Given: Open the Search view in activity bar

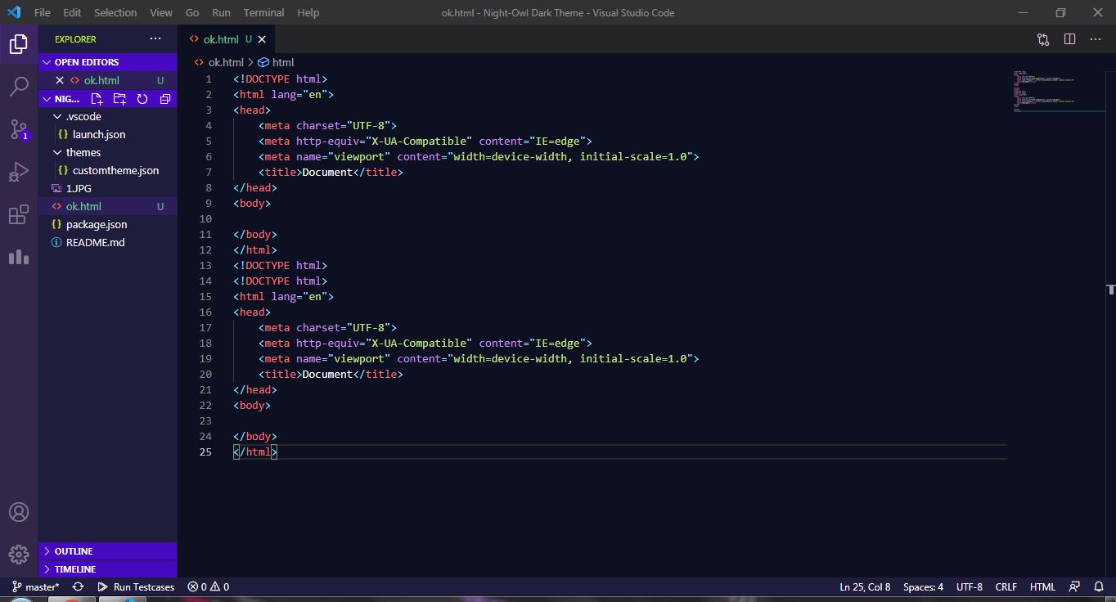Looking at the screenshot, I should click(x=19, y=86).
